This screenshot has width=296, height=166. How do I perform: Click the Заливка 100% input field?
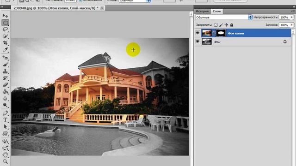(x=284, y=25)
